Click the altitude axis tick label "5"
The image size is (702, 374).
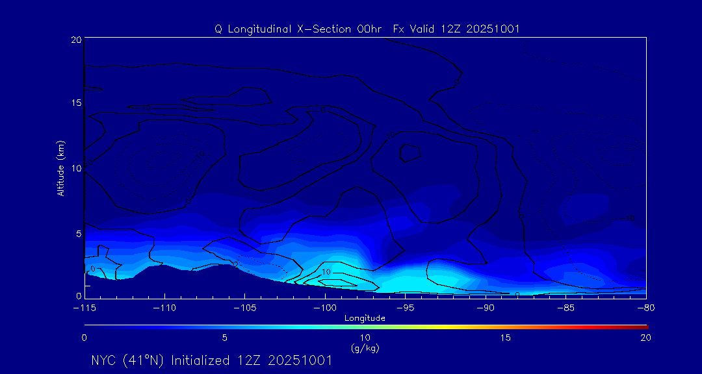(x=78, y=234)
